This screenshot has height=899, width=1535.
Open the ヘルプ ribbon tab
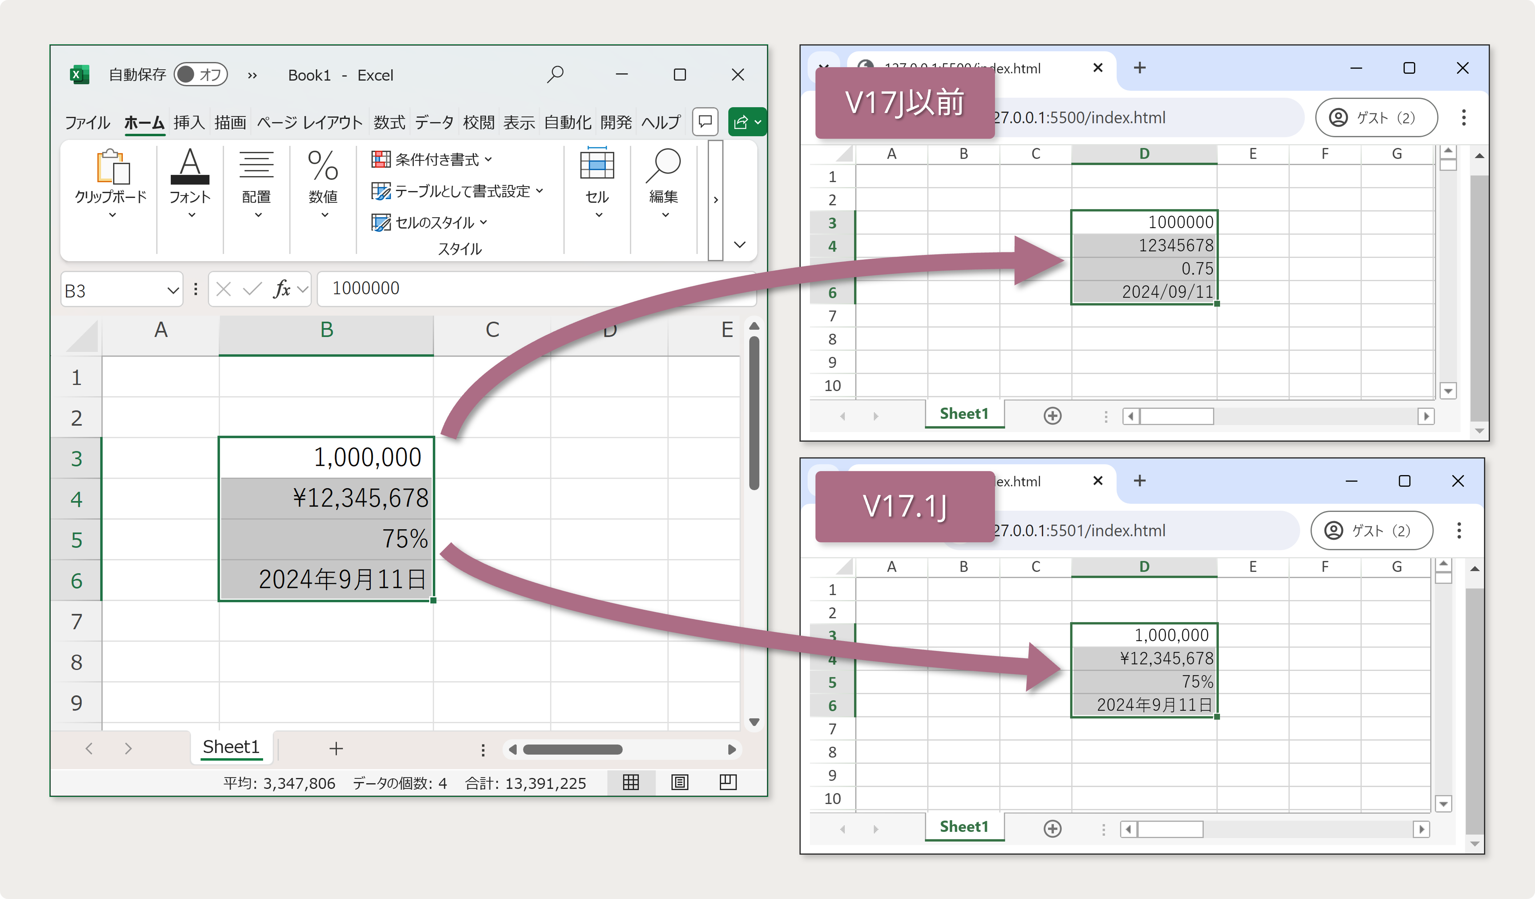click(661, 122)
